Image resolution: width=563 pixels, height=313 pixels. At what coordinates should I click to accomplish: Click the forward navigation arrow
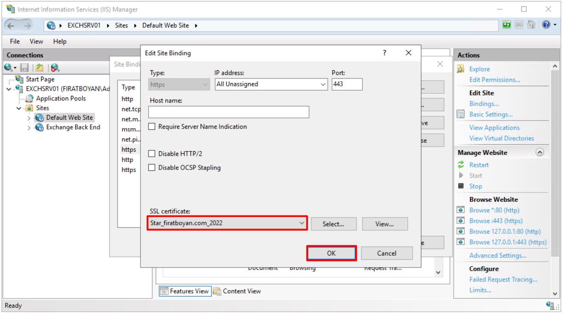[27, 26]
